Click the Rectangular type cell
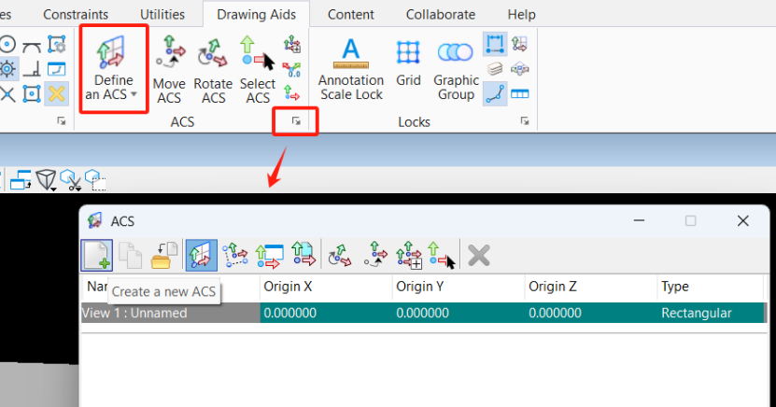The image size is (776, 407). click(x=712, y=313)
